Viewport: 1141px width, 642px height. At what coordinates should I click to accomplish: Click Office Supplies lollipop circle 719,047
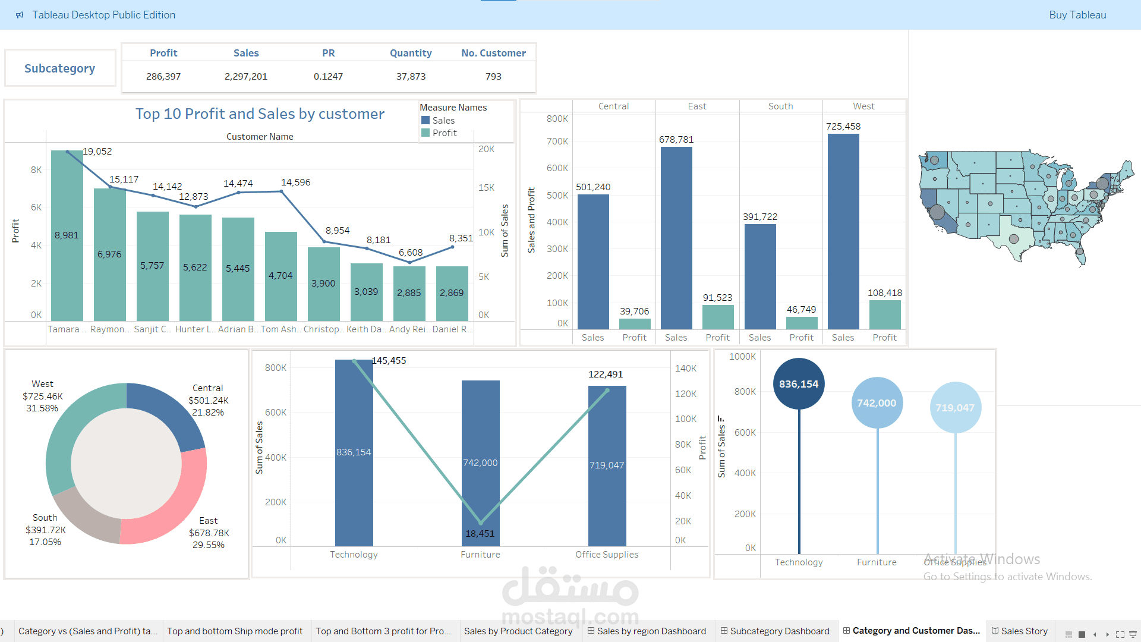click(956, 408)
